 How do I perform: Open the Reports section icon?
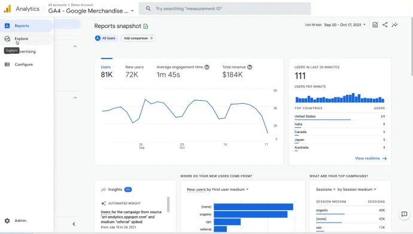7,26
